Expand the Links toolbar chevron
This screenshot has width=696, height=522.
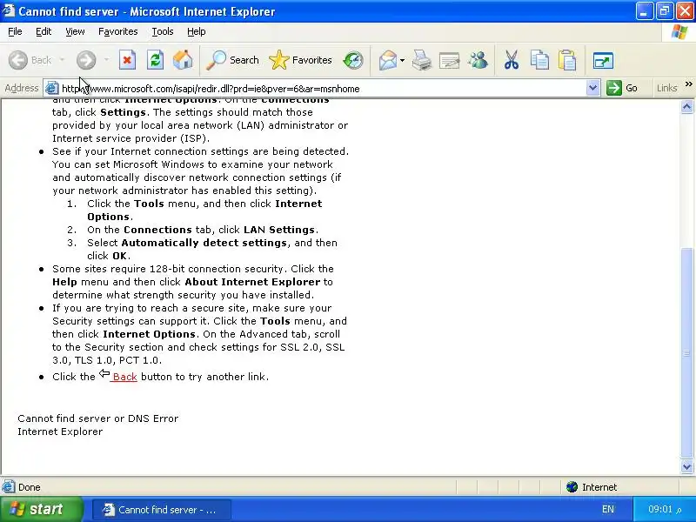689,84
